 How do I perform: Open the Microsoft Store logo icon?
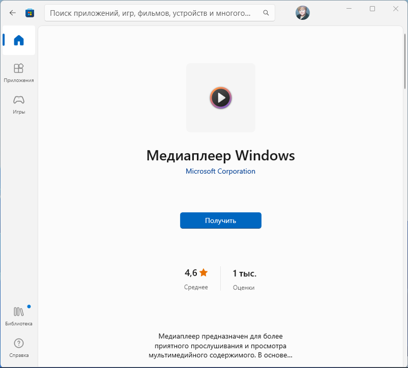(x=30, y=13)
